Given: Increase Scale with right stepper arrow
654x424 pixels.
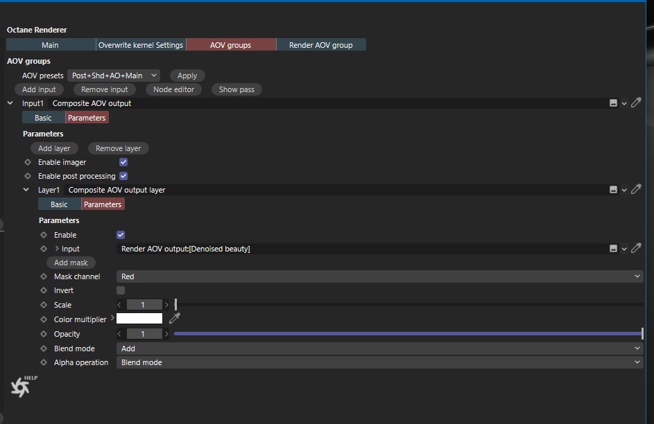Looking at the screenshot, I should (x=166, y=305).
